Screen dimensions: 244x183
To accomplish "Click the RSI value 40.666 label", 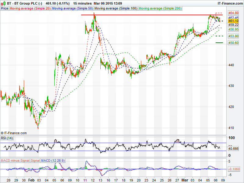I will click(x=233, y=149).
